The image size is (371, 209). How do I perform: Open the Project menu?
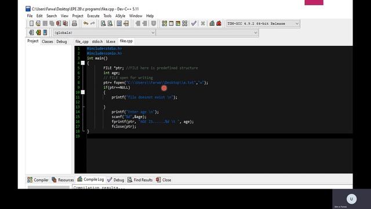point(78,16)
